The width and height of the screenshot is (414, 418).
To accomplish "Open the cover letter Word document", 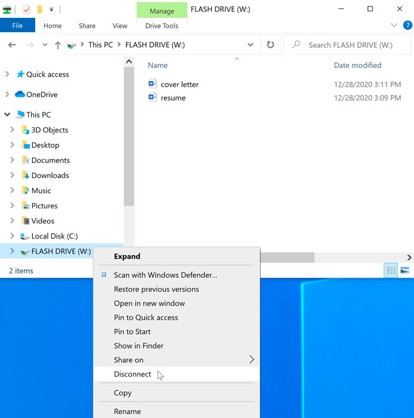I will (179, 84).
